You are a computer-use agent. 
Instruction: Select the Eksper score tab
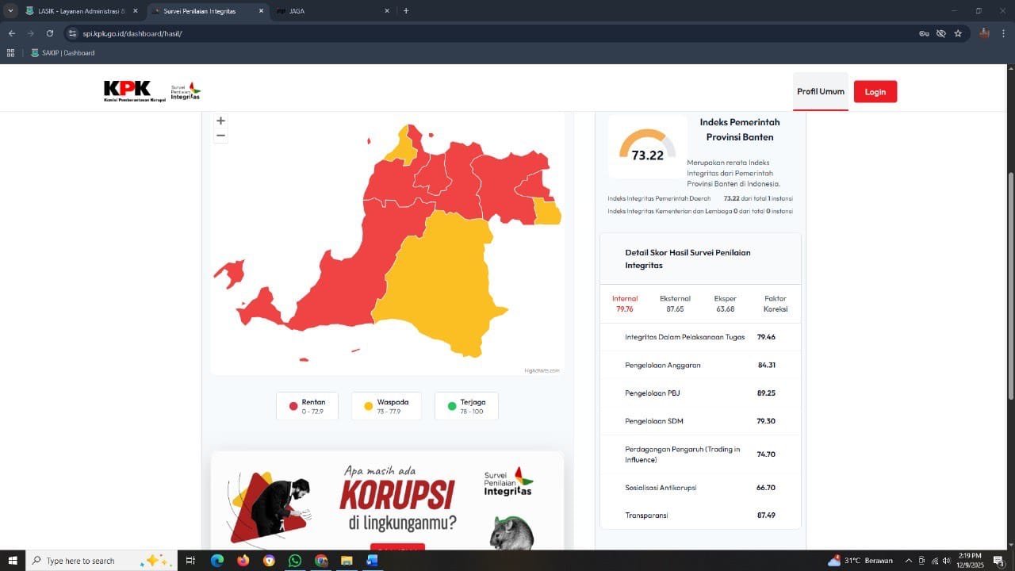[725, 304]
